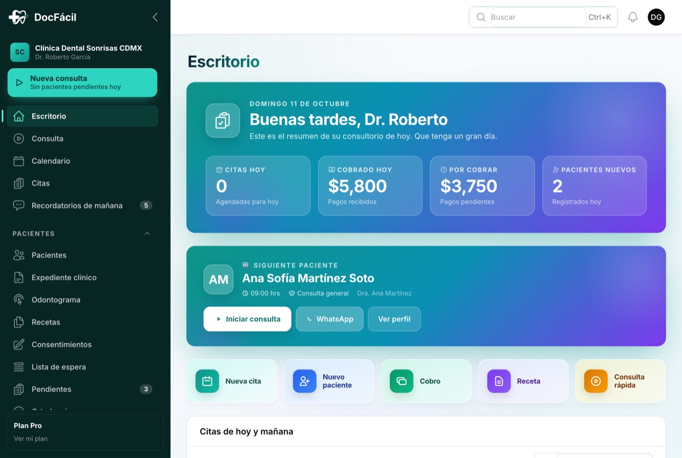Open Citas in the sidebar
Screen dimensions: 682x458
click(x=82, y=183)
